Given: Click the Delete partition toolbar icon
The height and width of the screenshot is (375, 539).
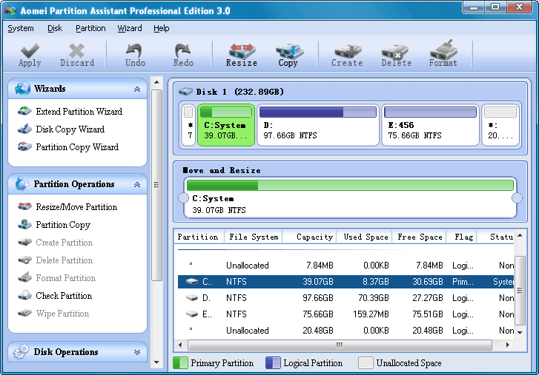Looking at the screenshot, I should 395,52.
